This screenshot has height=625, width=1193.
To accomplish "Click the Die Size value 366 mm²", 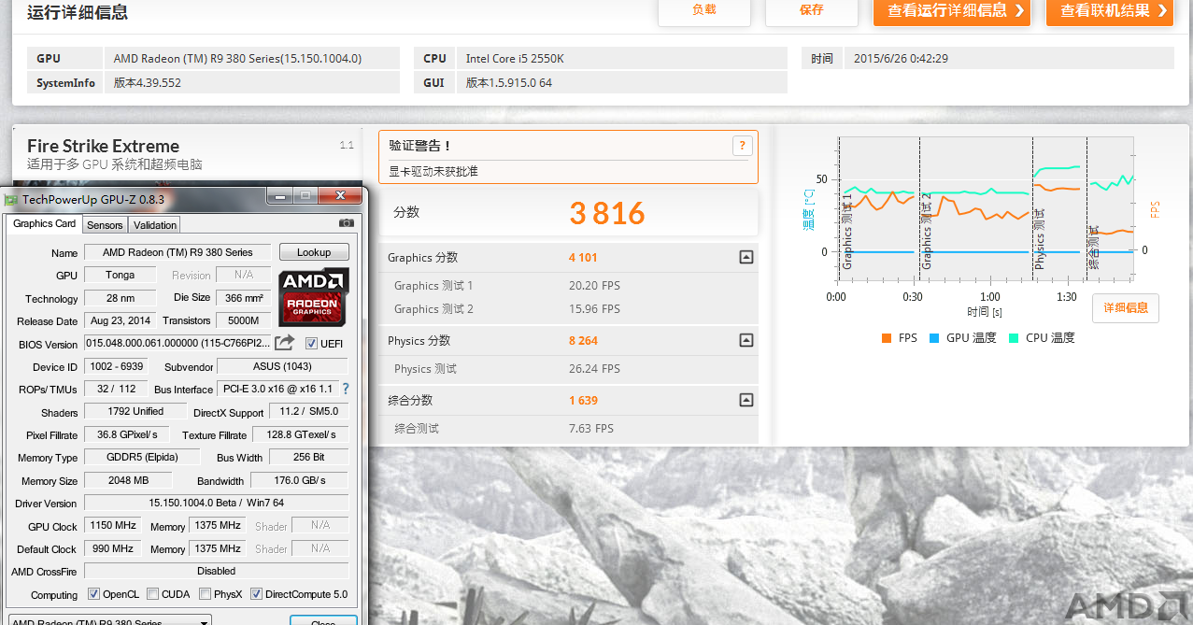I will click(244, 298).
